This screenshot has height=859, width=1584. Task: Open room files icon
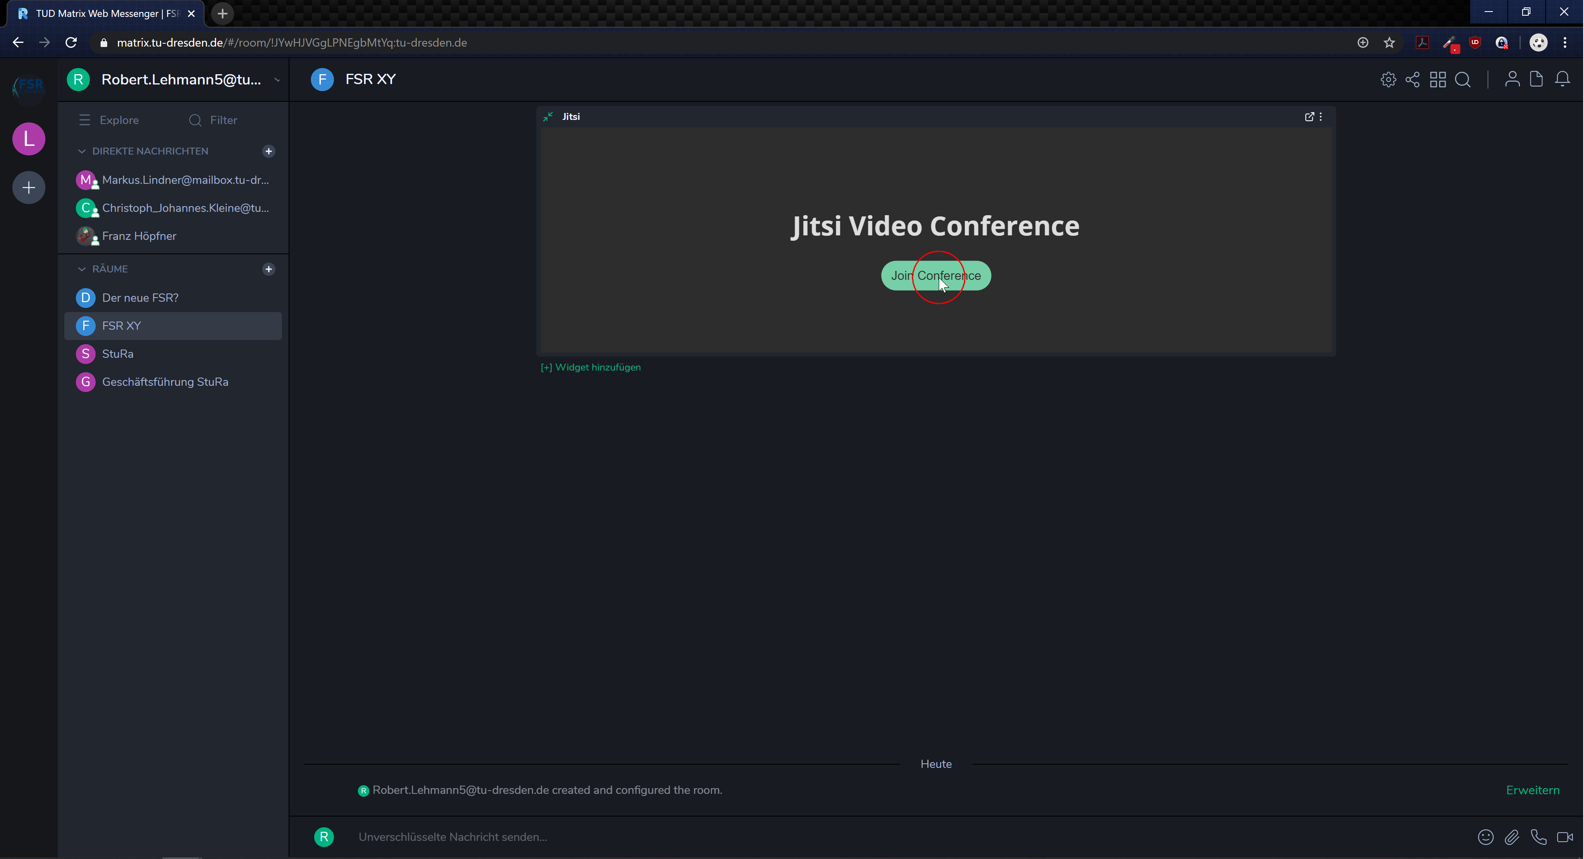1537,79
